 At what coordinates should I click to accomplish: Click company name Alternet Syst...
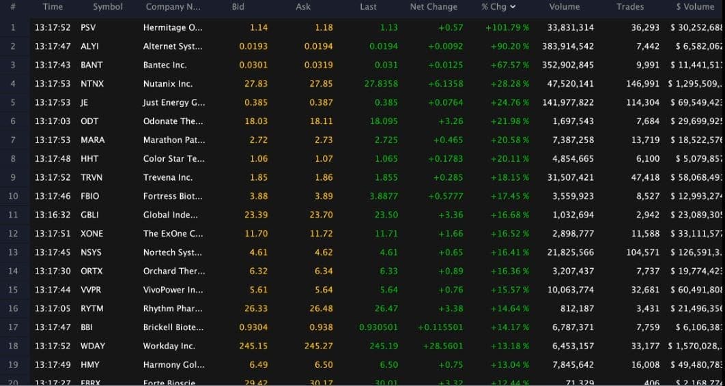pos(173,46)
